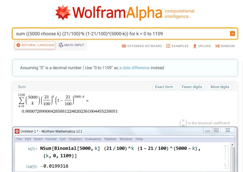Select the In[7] input cell bracket
Viewport: 243px width, 172px height.
[225, 152]
